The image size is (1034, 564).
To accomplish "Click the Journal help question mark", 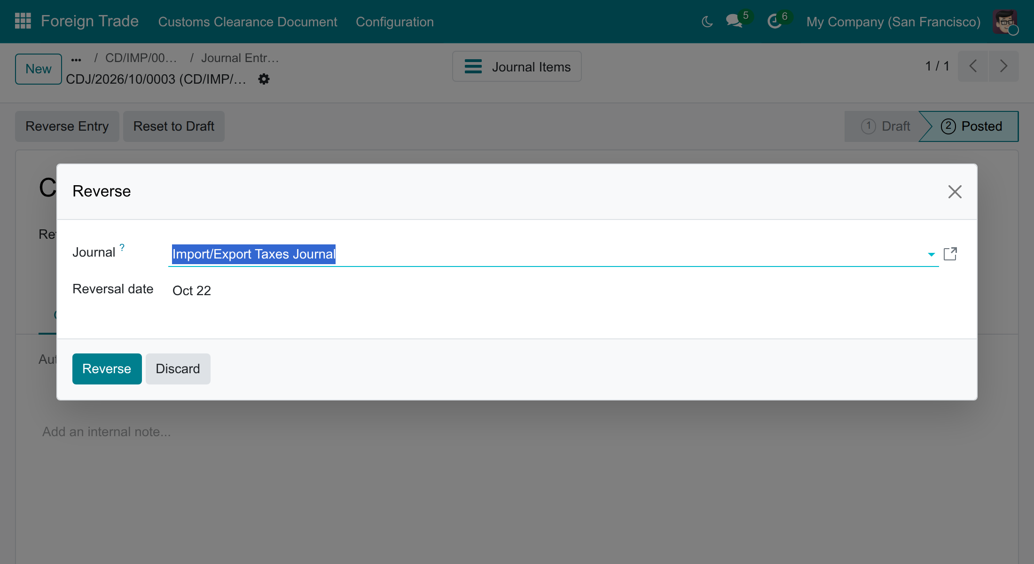I will point(122,247).
